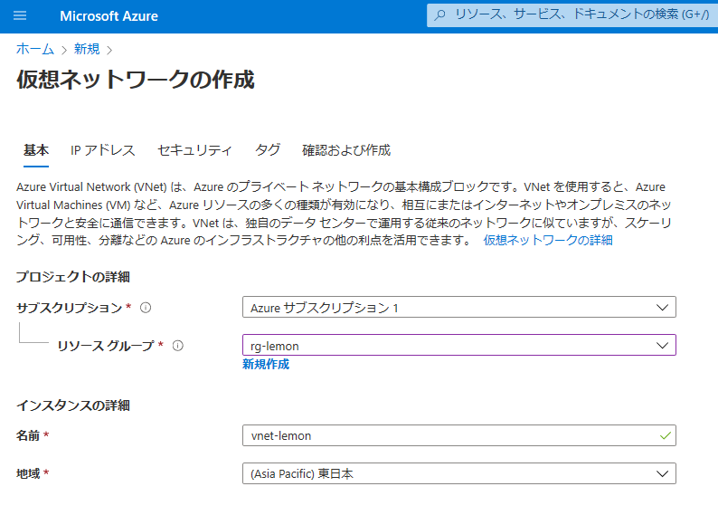
Task: Open the Azure サブスクリプション 1 dropdown
Action: 459,307
